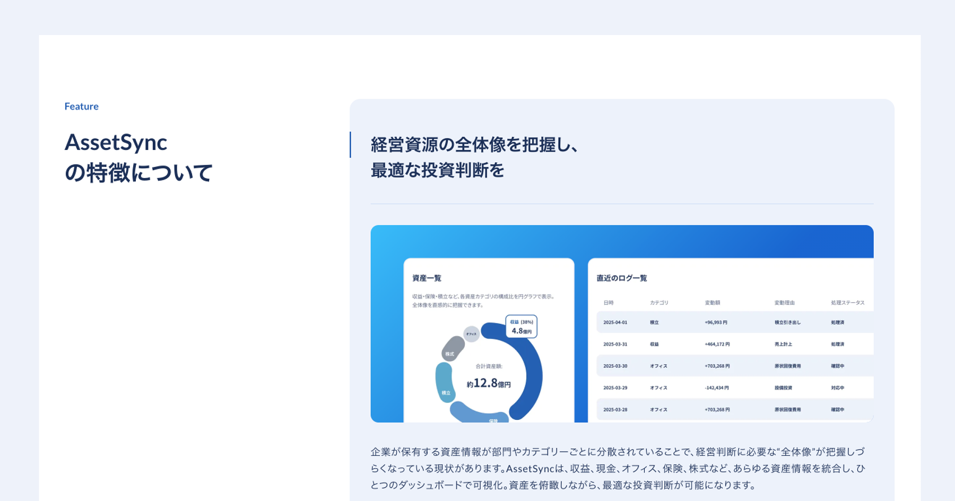Click the "資産一覧" card title
This screenshot has height=501, width=955.
pyautogui.click(x=427, y=278)
